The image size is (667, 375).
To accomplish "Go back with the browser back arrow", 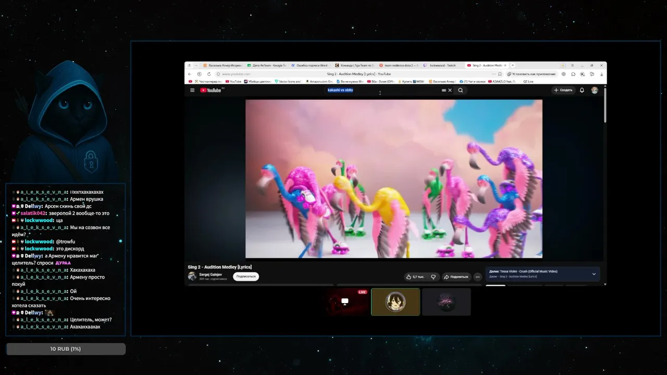I will [191, 74].
